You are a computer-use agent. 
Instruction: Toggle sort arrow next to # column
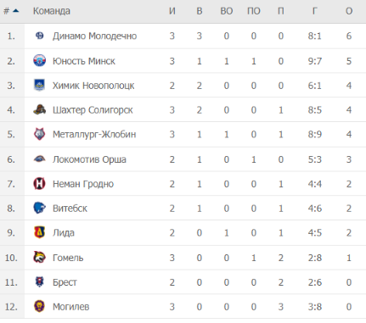16,11
